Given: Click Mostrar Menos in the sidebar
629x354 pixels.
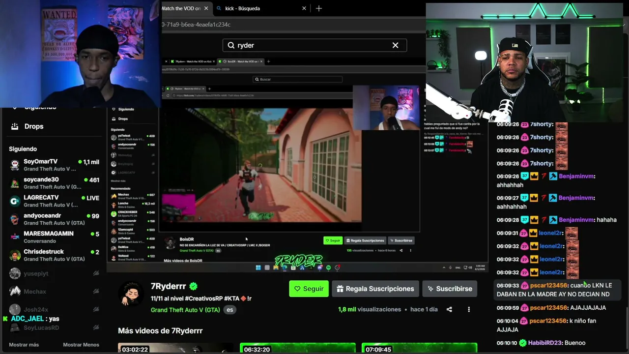Looking at the screenshot, I should click(x=81, y=345).
